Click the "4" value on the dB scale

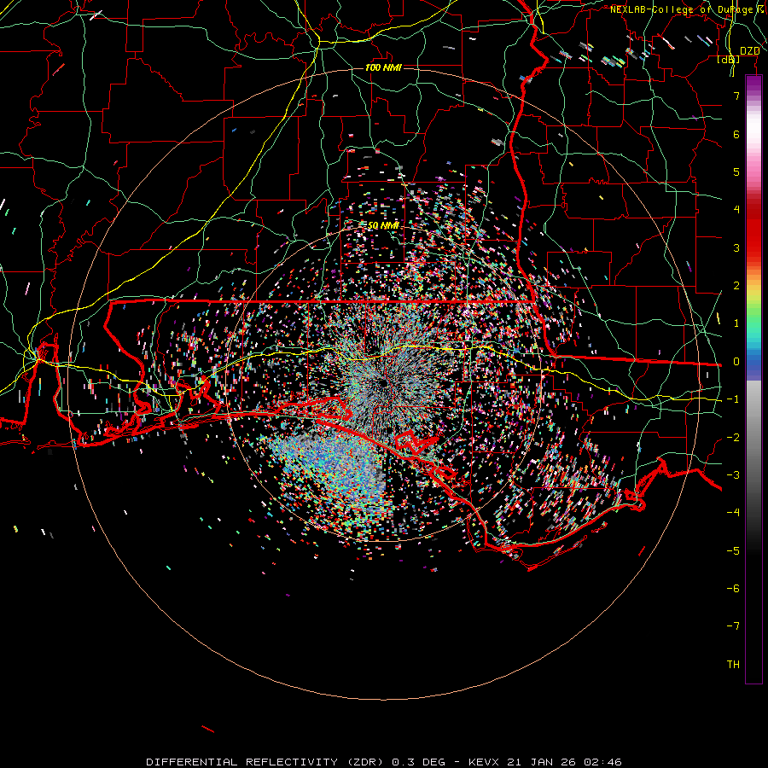tap(736, 210)
